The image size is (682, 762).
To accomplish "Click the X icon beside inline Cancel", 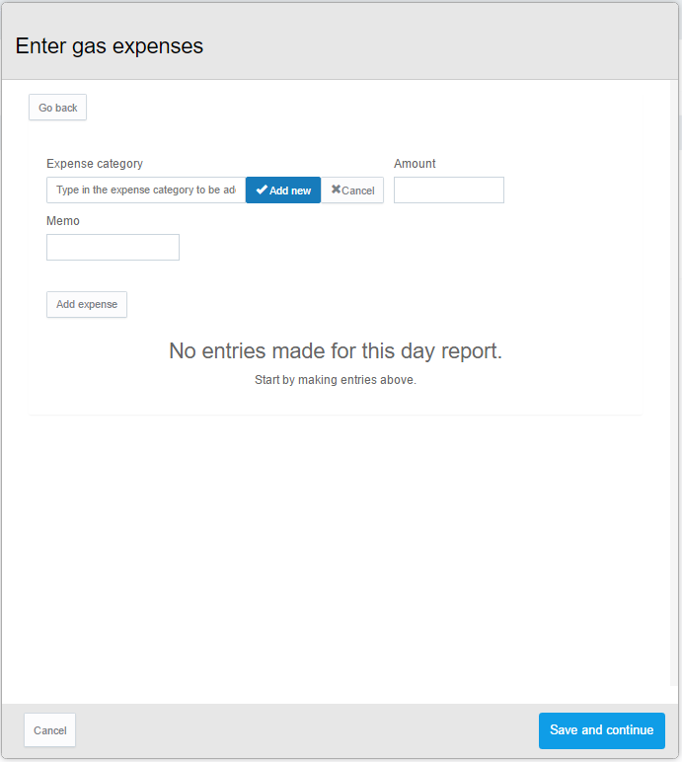I will [336, 190].
